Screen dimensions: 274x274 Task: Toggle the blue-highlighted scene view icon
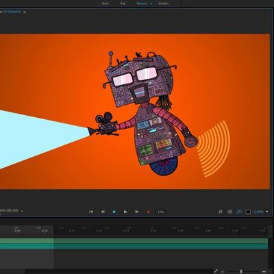pyautogui.click(x=239, y=212)
